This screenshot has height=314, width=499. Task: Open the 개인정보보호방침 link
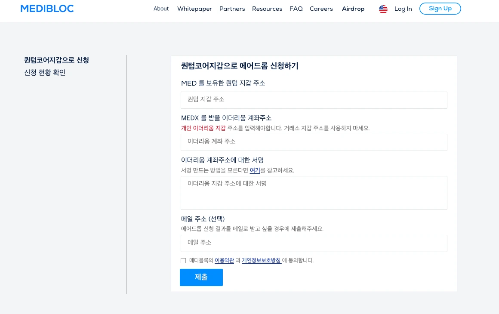tap(261, 261)
